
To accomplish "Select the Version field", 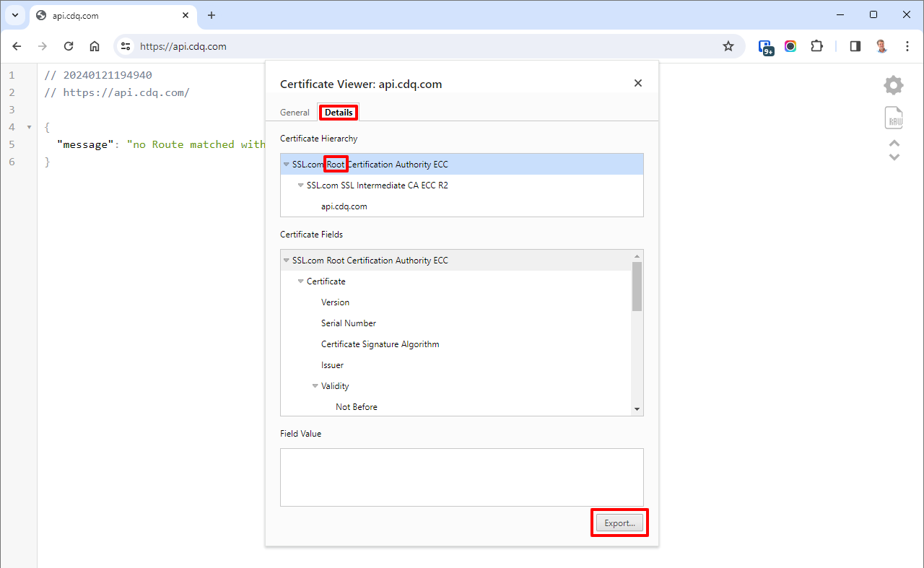I will [456, 302].
